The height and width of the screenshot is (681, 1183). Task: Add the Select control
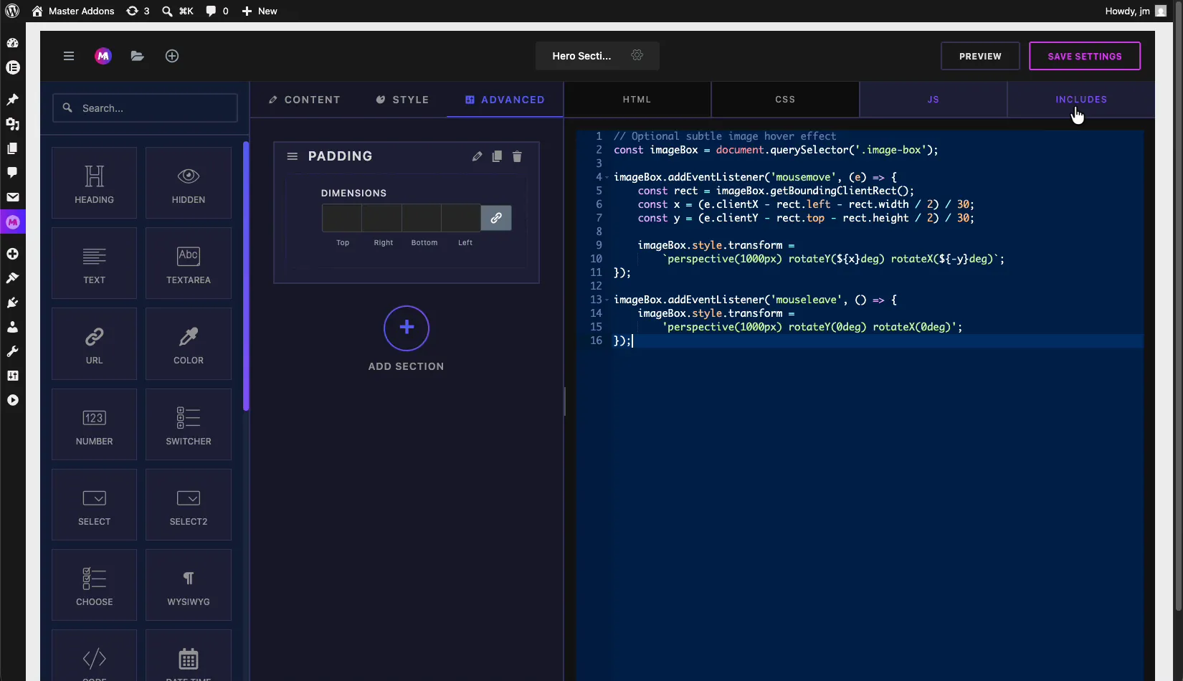pos(94,505)
